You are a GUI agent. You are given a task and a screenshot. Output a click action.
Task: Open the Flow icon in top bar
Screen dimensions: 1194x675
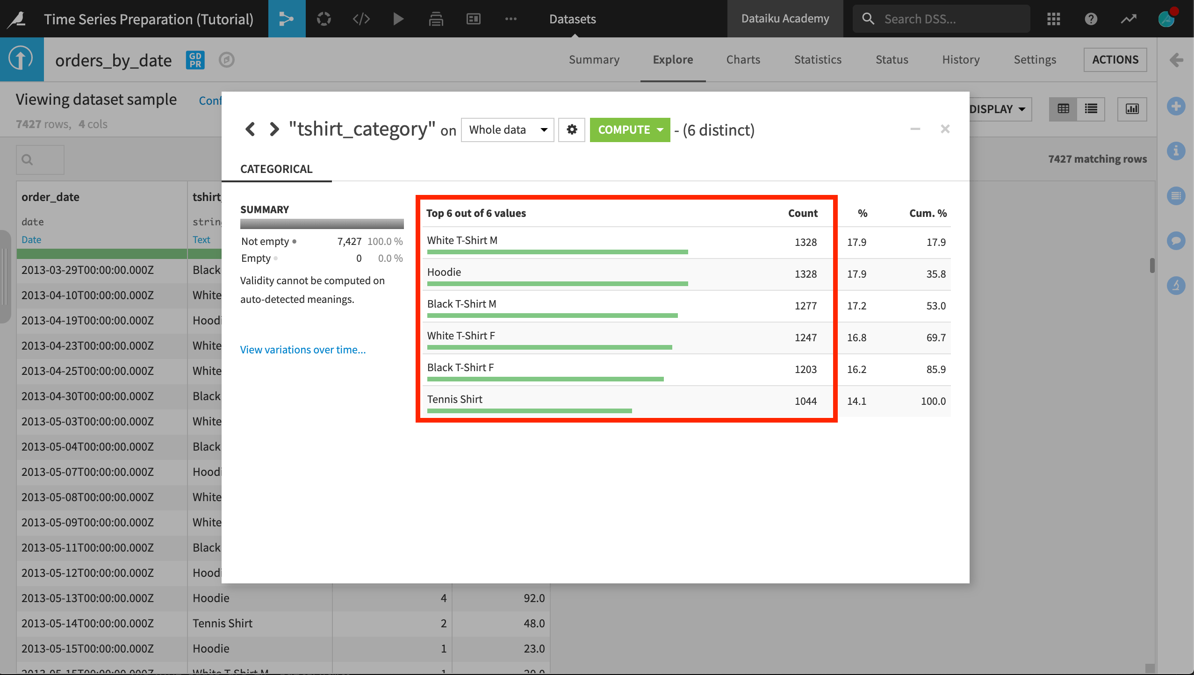(x=287, y=19)
